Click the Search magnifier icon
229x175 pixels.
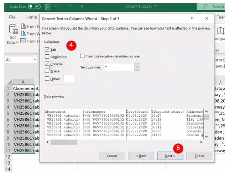205,6
